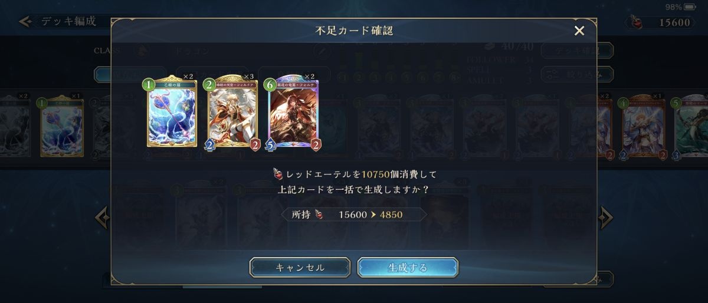Select the 乙姫の扇 cost-1 card
708x303 pixels.
click(171, 113)
